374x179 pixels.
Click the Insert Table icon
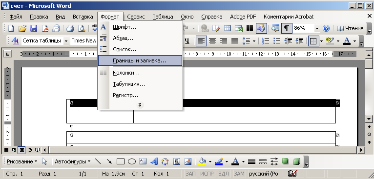[x=228, y=28]
